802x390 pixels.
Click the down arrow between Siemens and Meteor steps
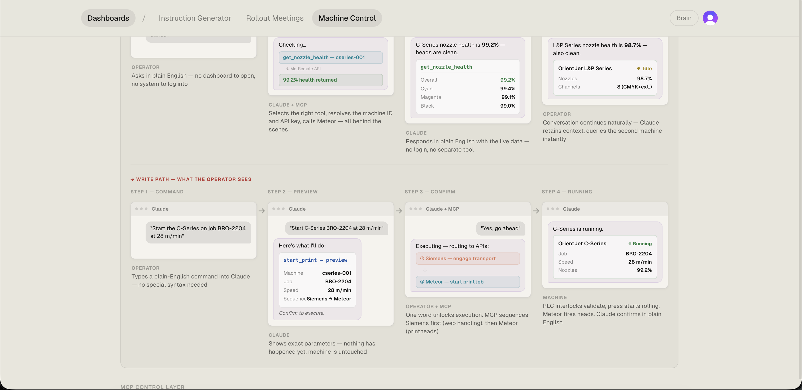(x=425, y=270)
